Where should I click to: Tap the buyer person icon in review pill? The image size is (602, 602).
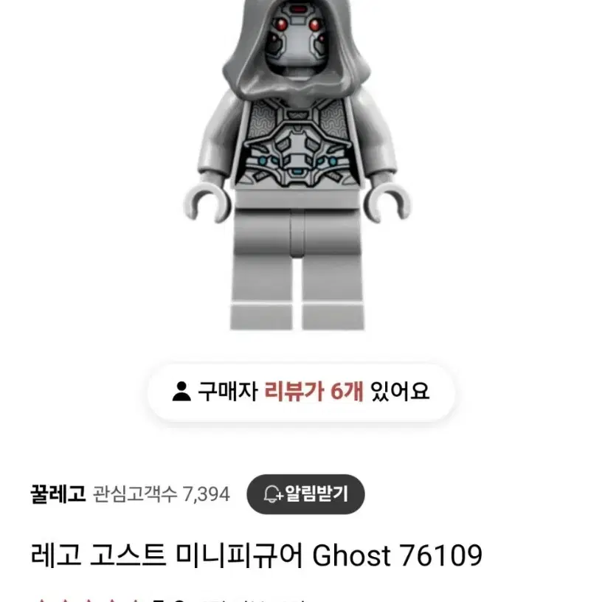pos(181,391)
